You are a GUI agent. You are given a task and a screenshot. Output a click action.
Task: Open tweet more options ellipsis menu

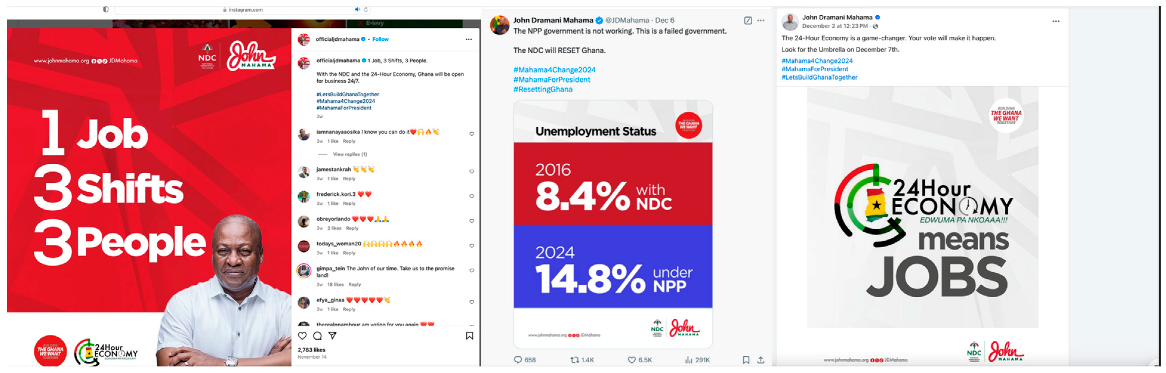click(761, 20)
